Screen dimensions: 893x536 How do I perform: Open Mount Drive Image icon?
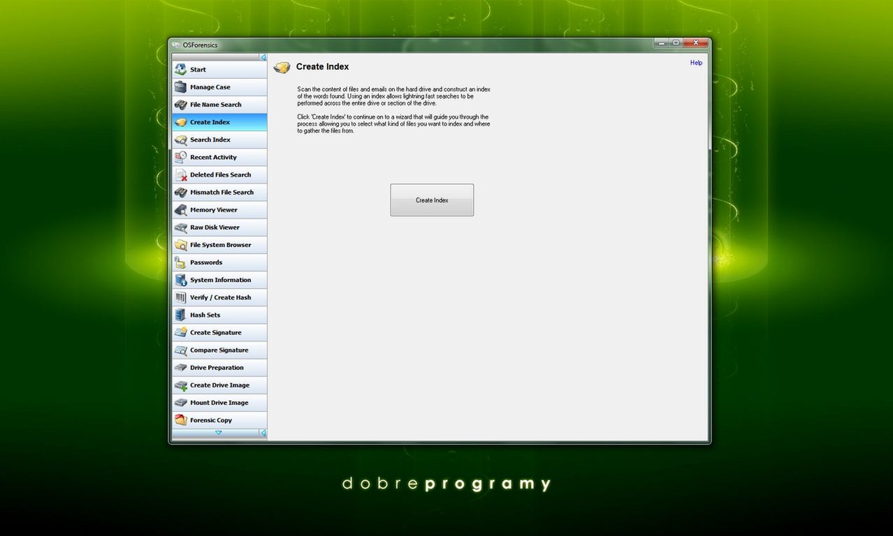[x=181, y=403]
